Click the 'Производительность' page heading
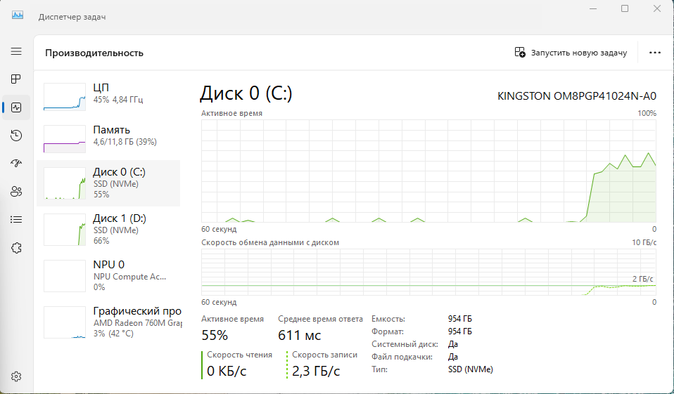Viewport: 674px width, 394px height. (x=94, y=53)
